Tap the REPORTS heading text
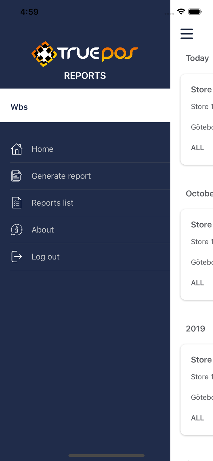 pyautogui.click(x=85, y=75)
